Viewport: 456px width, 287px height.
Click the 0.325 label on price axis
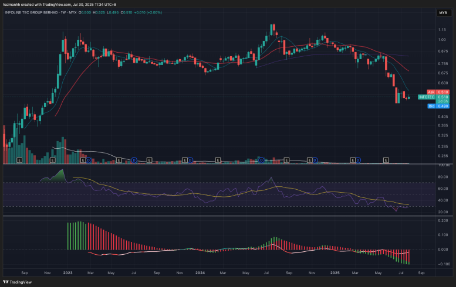(x=443, y=135)
